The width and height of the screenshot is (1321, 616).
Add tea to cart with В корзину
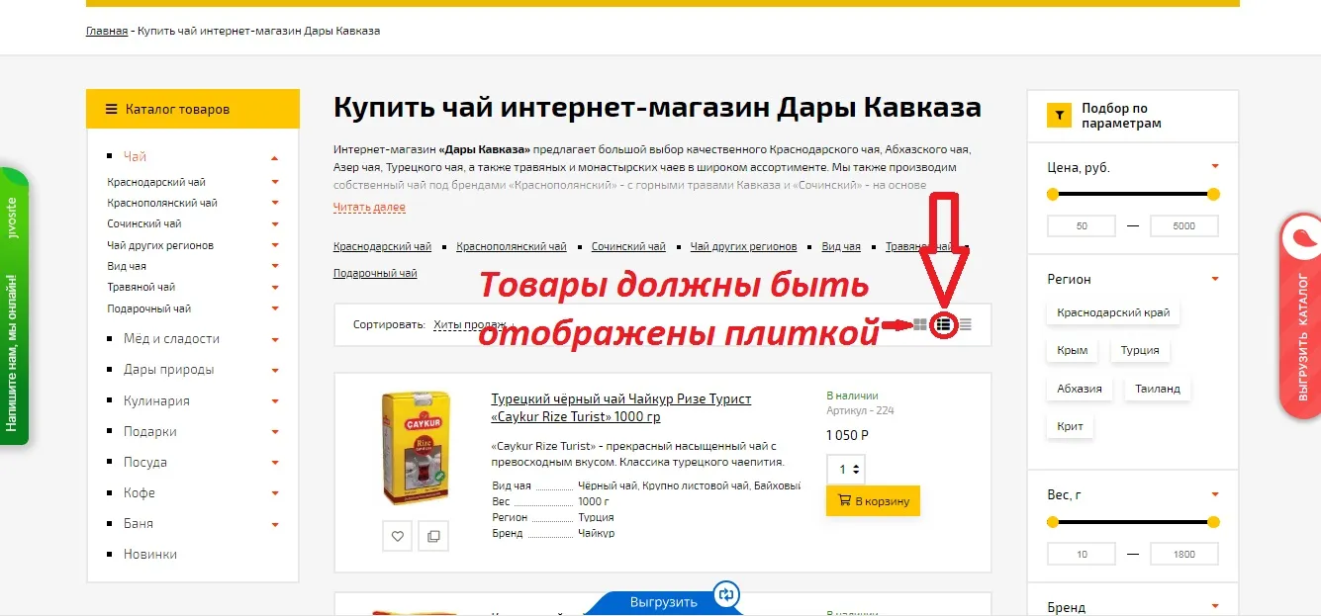tap(873, 501)
